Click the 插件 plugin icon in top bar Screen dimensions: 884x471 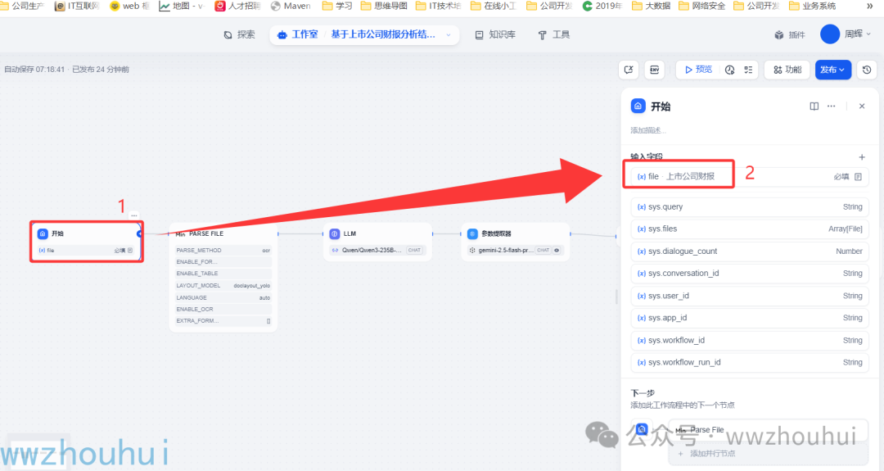(779, 35)
